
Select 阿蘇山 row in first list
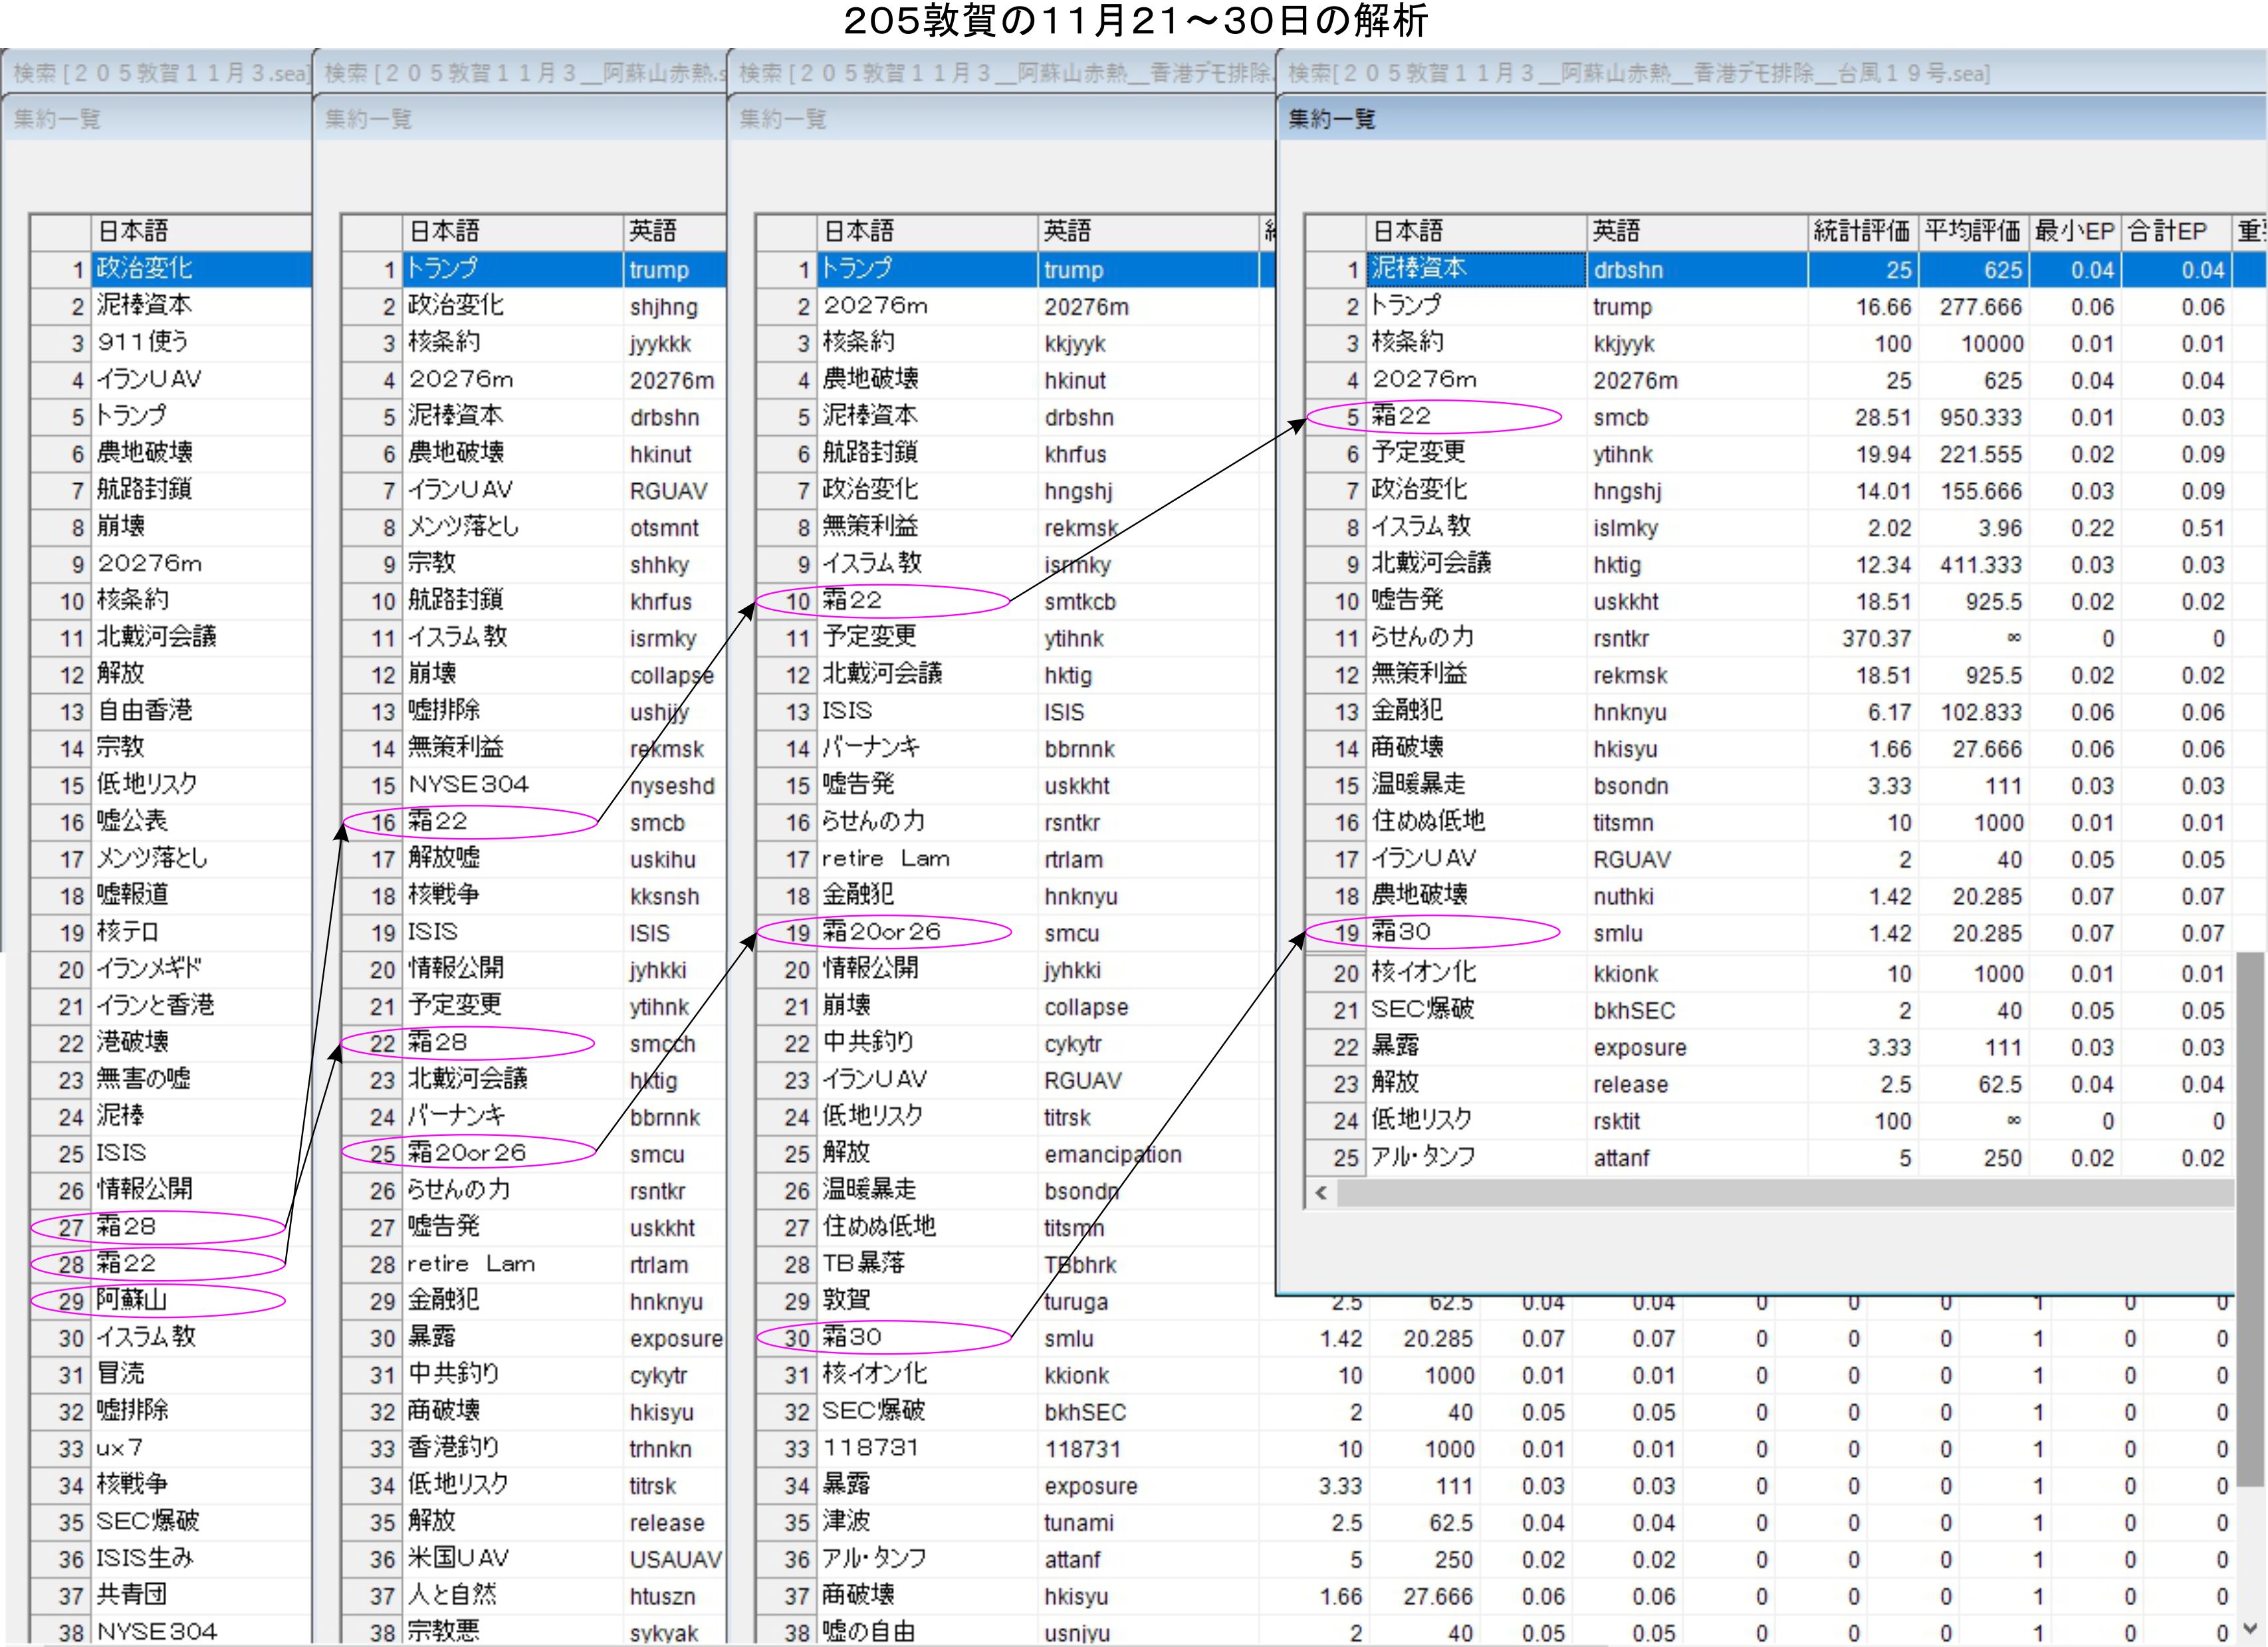click(x=132, y=1300)
